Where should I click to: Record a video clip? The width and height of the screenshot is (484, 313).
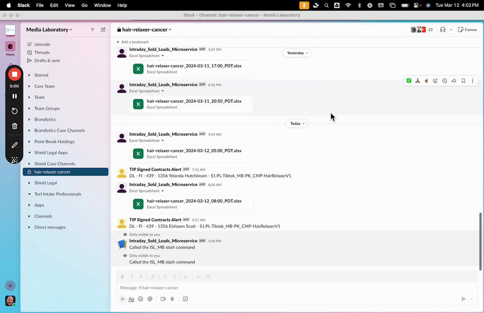tap(163, 299)
